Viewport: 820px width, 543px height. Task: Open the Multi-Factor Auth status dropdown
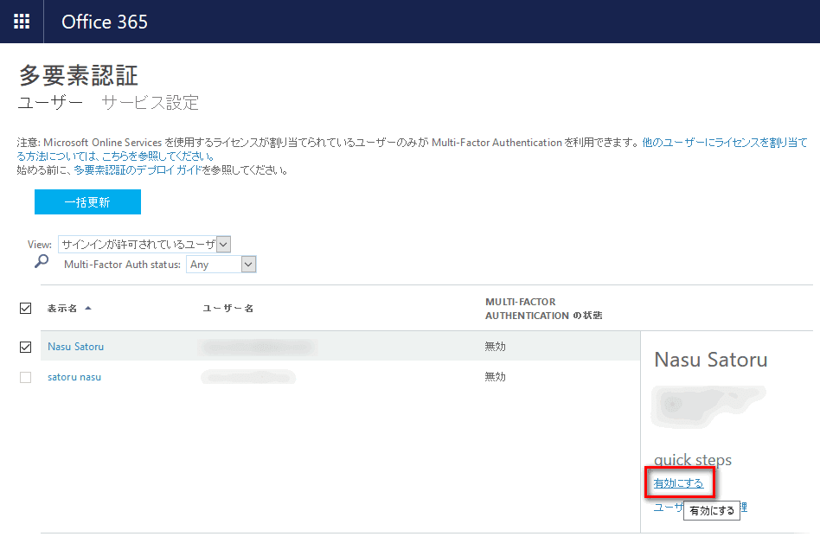(x=221, y=265)
